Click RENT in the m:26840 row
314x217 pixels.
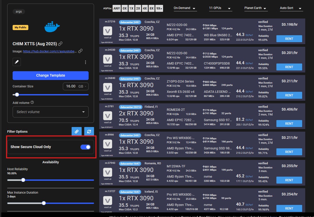289,95
